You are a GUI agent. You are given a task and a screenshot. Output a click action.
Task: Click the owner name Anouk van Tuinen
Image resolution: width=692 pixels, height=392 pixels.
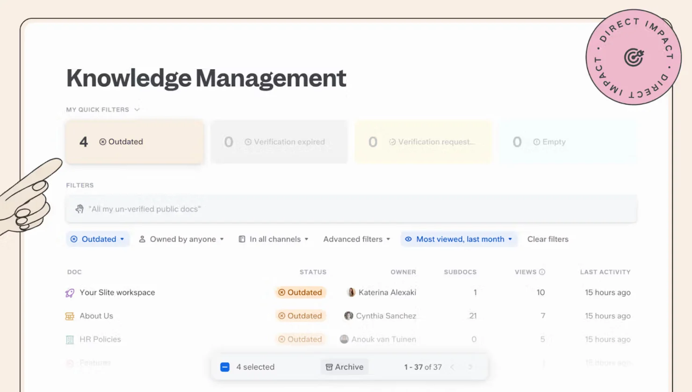coord(384,339)
